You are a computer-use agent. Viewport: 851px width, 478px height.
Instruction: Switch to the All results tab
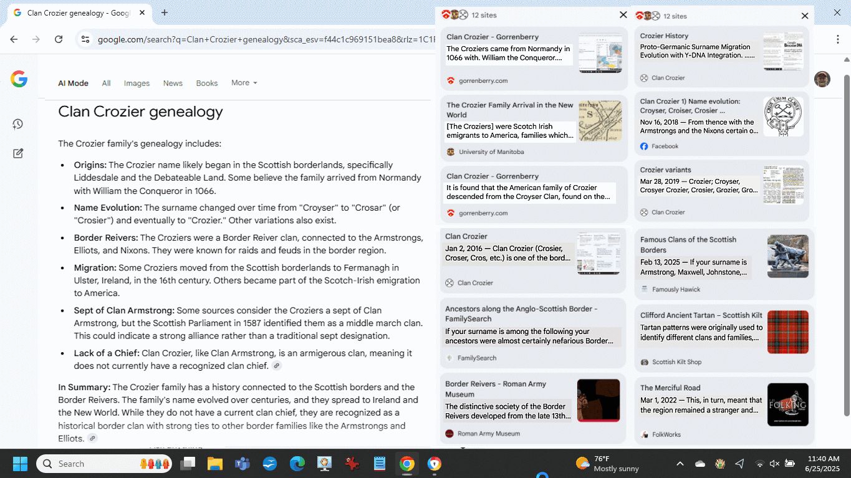tap(106, 83)
